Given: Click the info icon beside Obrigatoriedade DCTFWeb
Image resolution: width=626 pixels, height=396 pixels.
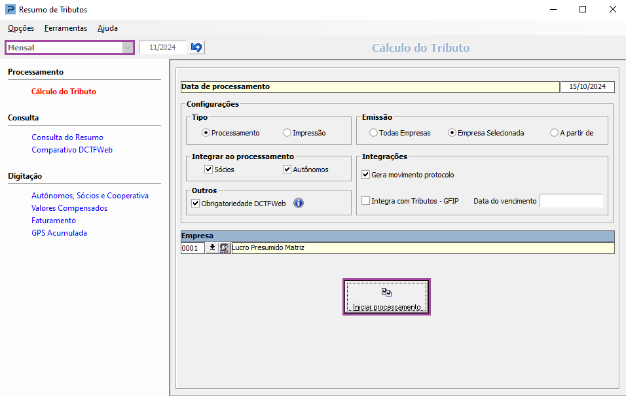Looking at the screenshot, I should click(x=299, y=203).
